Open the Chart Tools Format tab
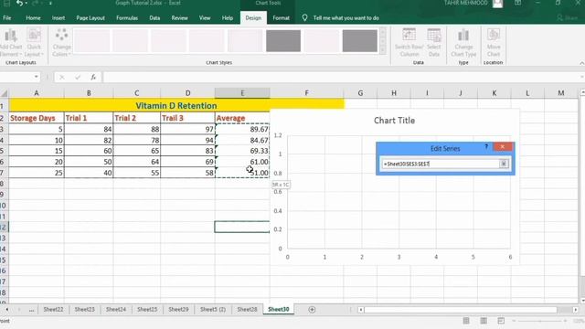585x329 pixels. pyautogui.click(x=281, y=18)
